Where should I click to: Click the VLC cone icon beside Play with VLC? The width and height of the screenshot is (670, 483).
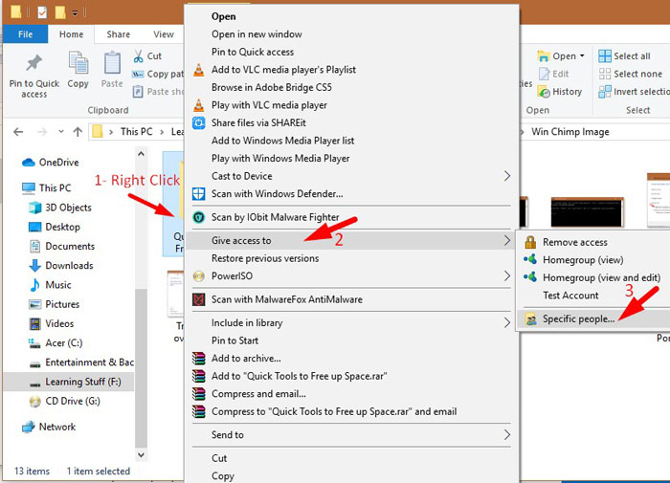tap(199, 104)
